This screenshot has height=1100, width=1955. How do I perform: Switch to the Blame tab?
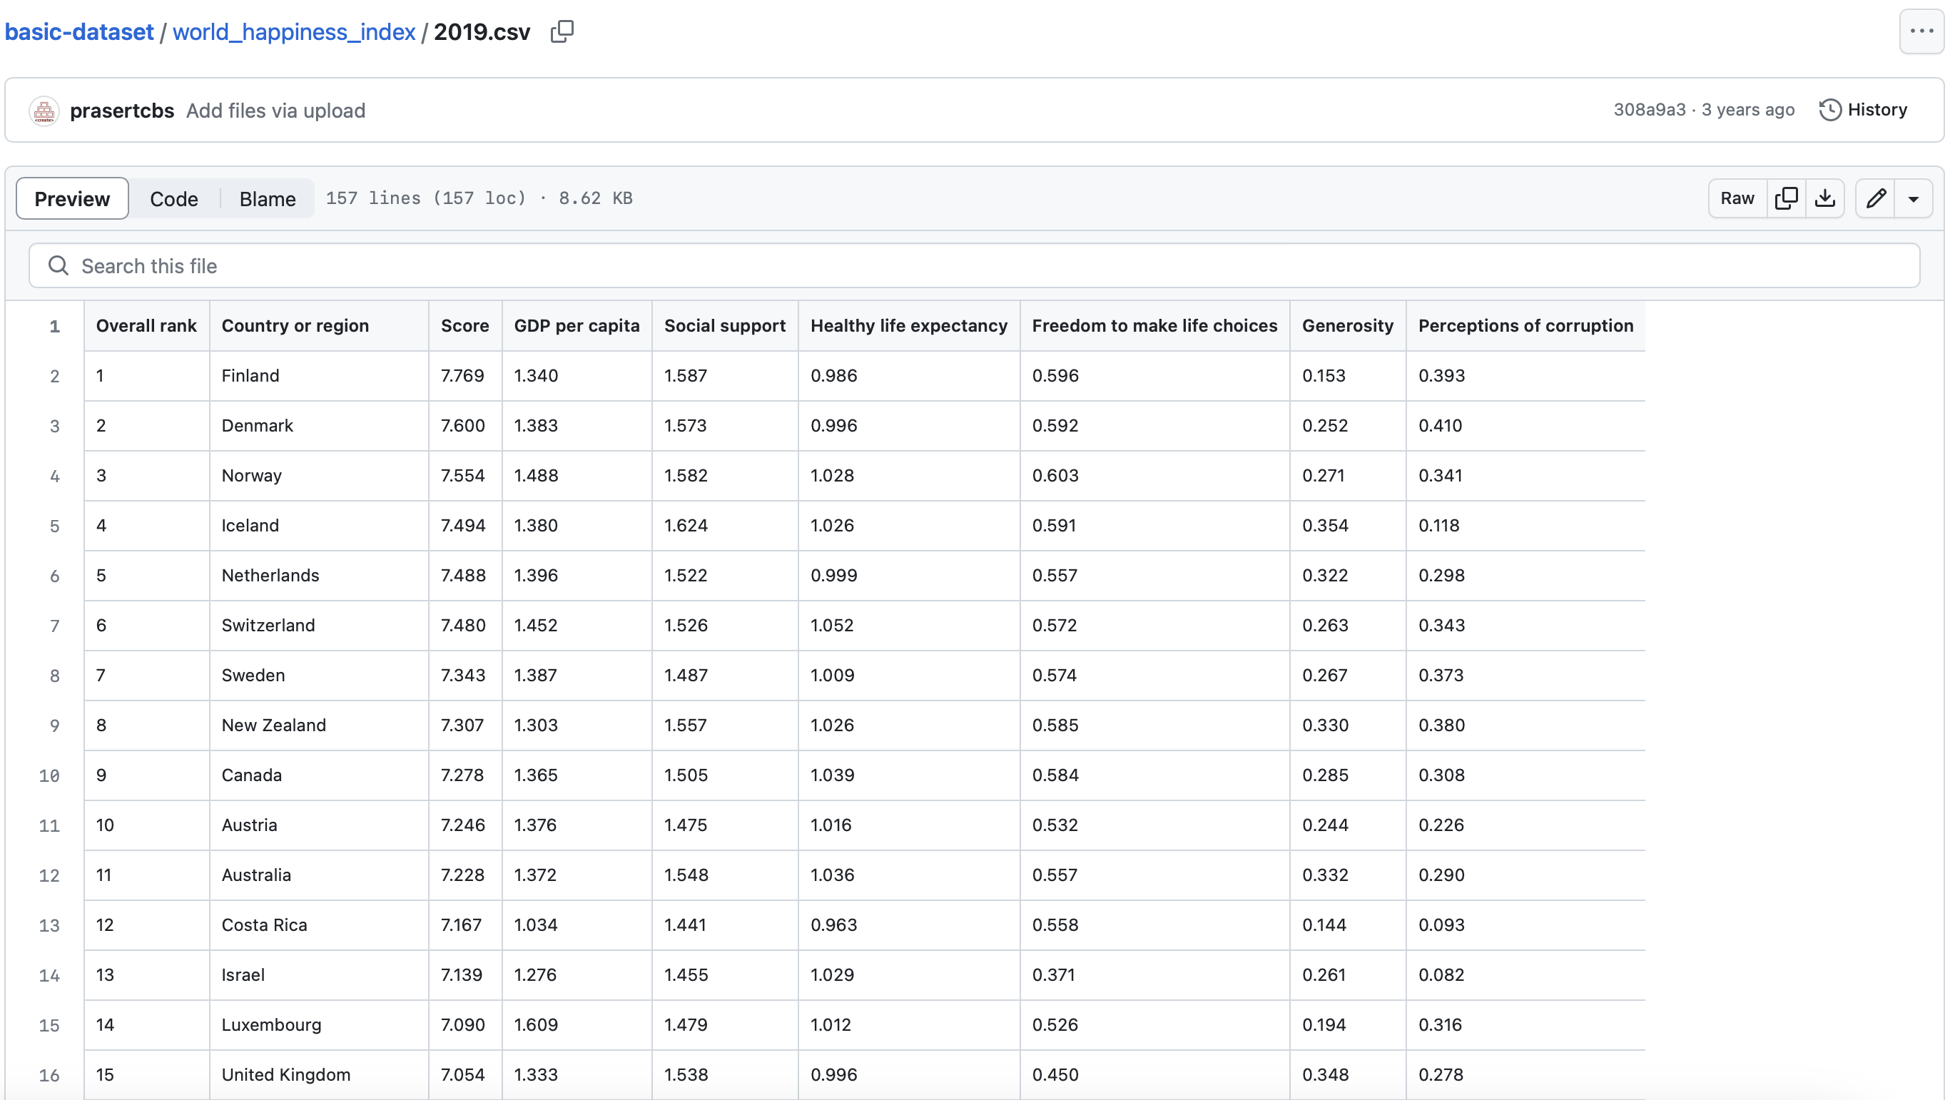267,199
